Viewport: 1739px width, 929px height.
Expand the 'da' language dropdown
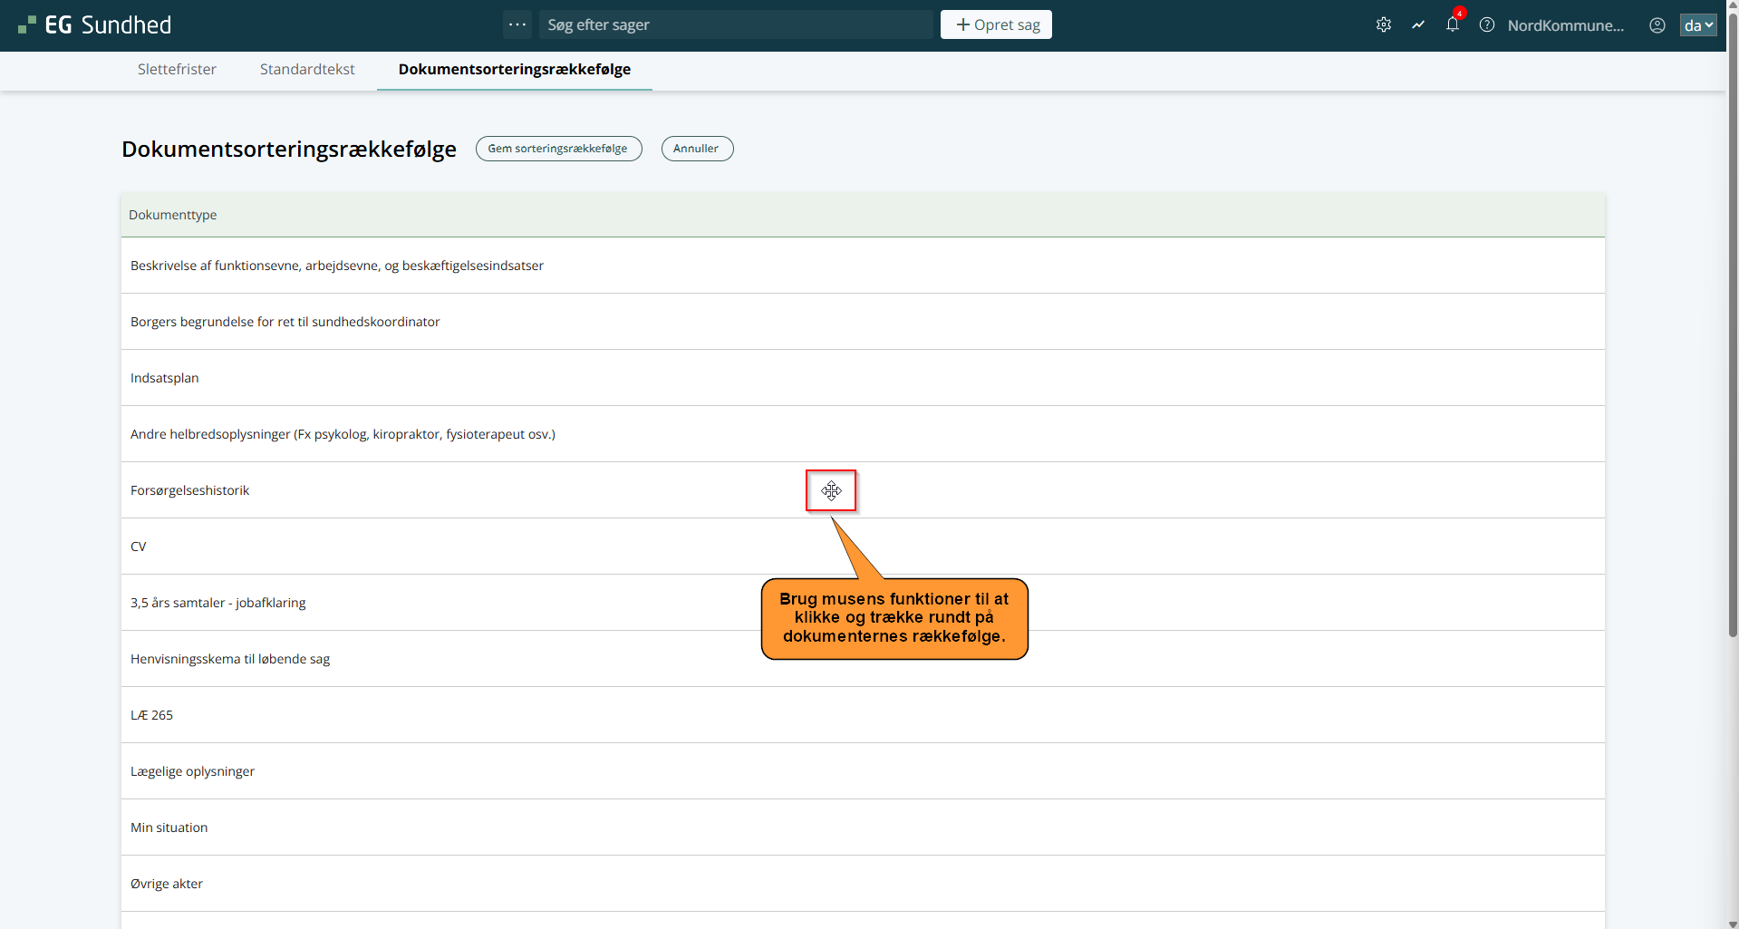[1698, 25]
